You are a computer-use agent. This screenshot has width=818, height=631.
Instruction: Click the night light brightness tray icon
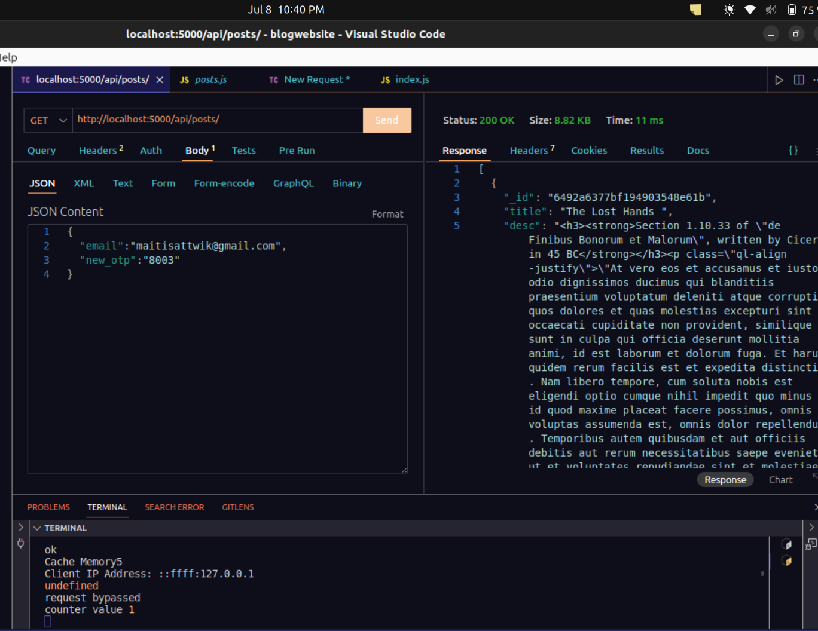(729, 10)
